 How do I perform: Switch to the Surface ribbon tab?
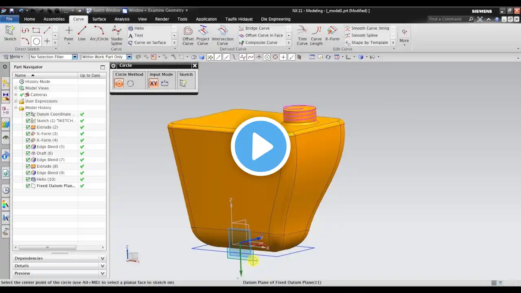click(x=99, y=19)
